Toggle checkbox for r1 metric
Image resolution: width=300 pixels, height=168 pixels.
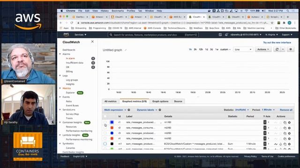pos(105,122)
